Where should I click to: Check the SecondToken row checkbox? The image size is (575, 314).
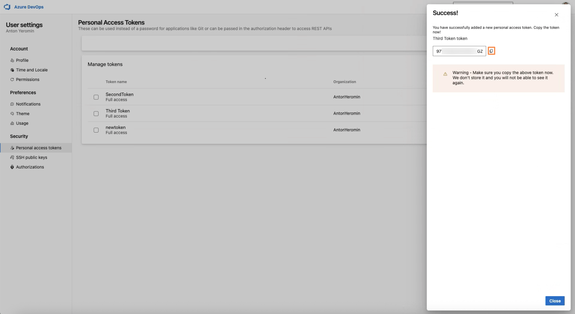click(x=96, y=97)
